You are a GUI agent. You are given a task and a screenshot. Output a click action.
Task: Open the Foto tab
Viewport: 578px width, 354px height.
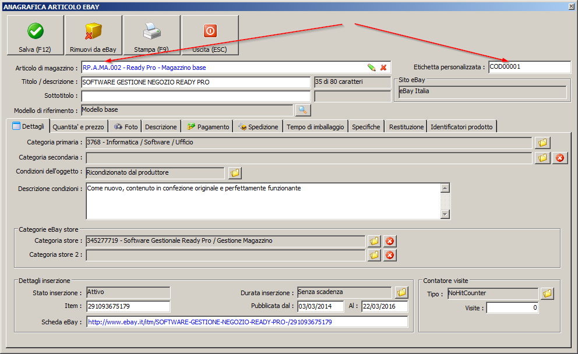click(126, 127)
